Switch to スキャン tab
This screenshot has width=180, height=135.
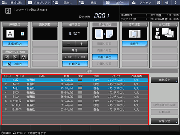tap(142, 3)
